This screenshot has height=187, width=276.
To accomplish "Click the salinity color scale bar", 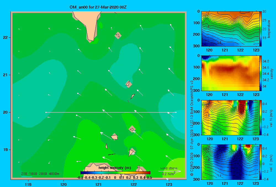I will click(261, 73).
